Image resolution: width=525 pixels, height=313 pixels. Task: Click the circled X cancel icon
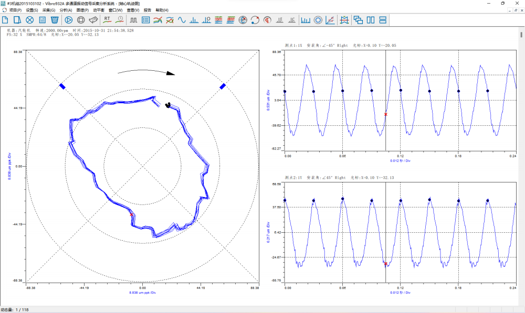point(30,20)
